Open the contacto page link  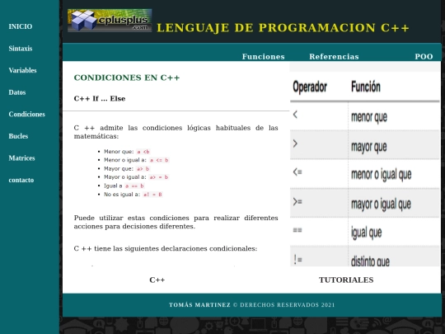[x=21, y=180]
